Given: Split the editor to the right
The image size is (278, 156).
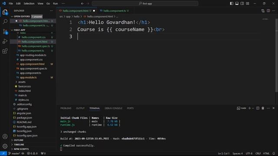Looking at the screenshot, I should point(268,11).
